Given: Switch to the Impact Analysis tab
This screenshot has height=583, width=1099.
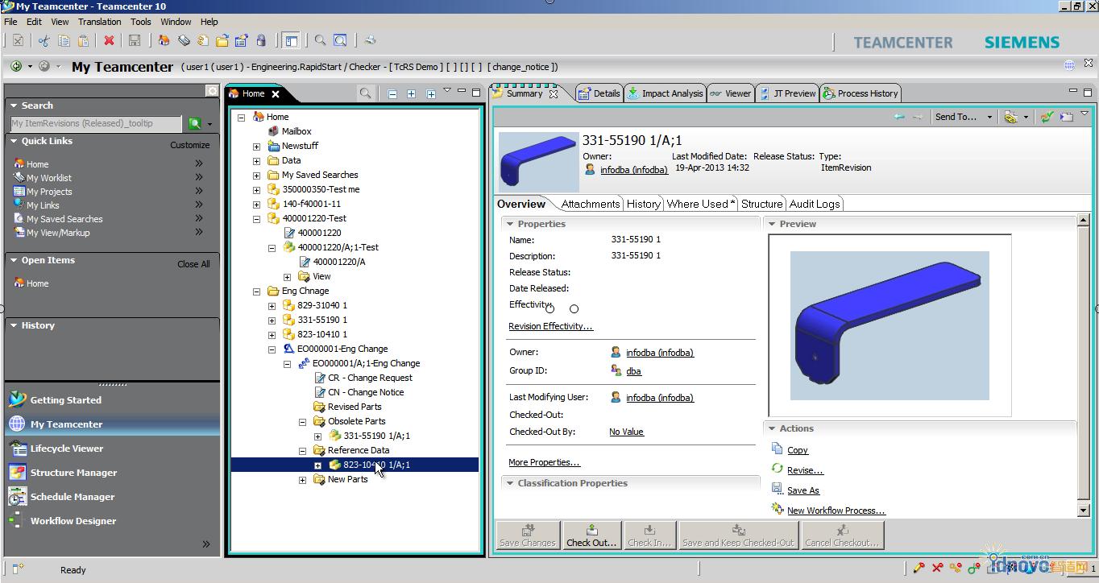Looking at the screenshot, I should (665, 93).
